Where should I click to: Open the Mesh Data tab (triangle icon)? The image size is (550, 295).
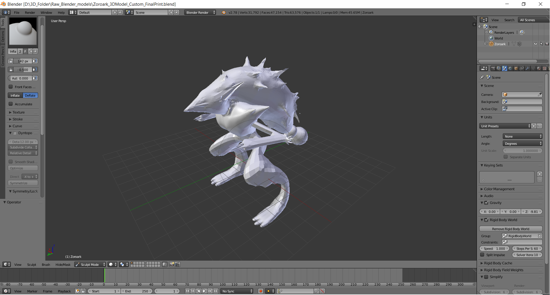(533, 68)
